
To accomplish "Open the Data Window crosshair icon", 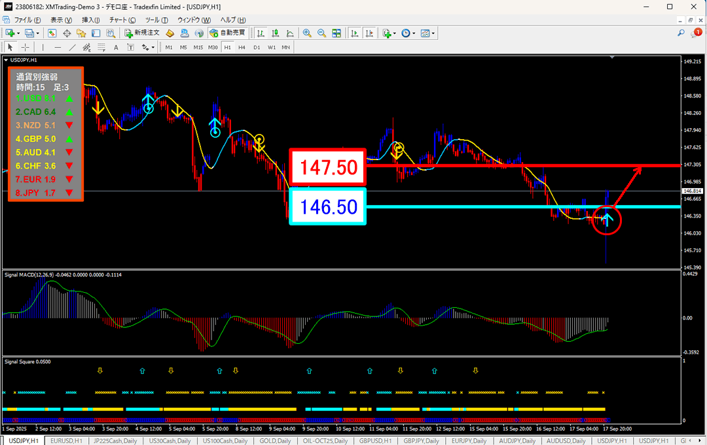I will [x=67, y=33].
